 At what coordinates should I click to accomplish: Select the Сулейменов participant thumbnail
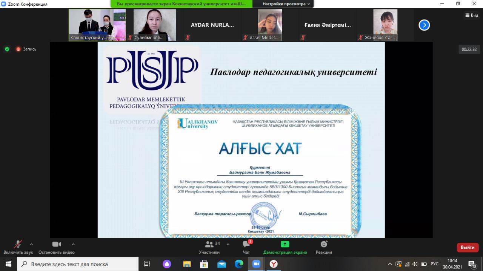point(155,25)
